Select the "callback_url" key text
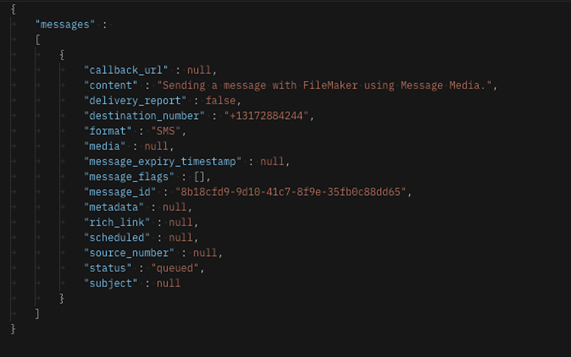The image size is (571, 357). click(126, 70)
